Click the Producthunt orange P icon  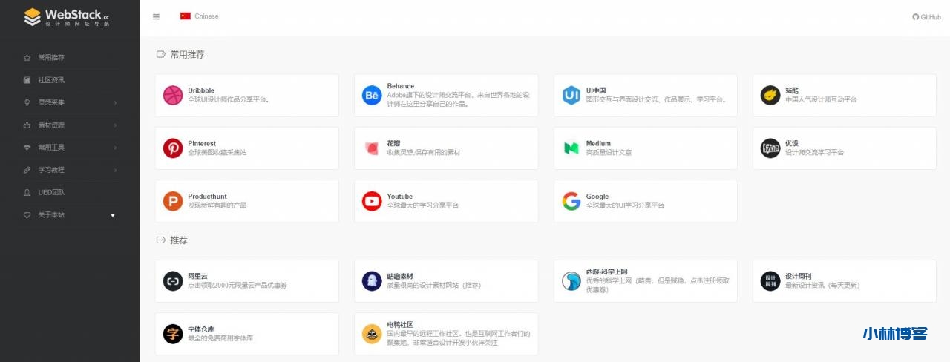pos(173,201)
